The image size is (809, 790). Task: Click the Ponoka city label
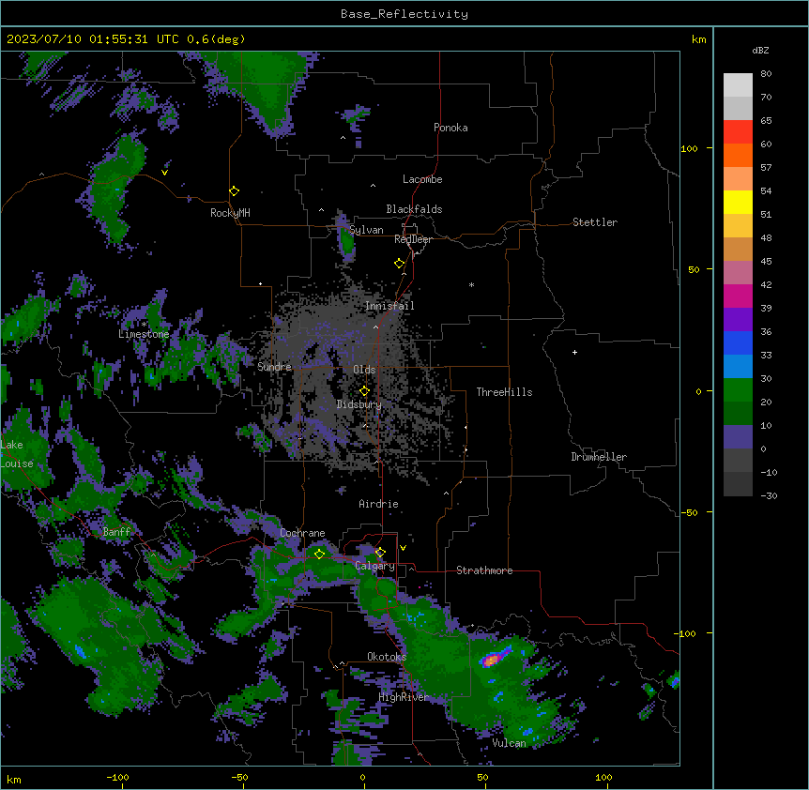coord(450,128)
